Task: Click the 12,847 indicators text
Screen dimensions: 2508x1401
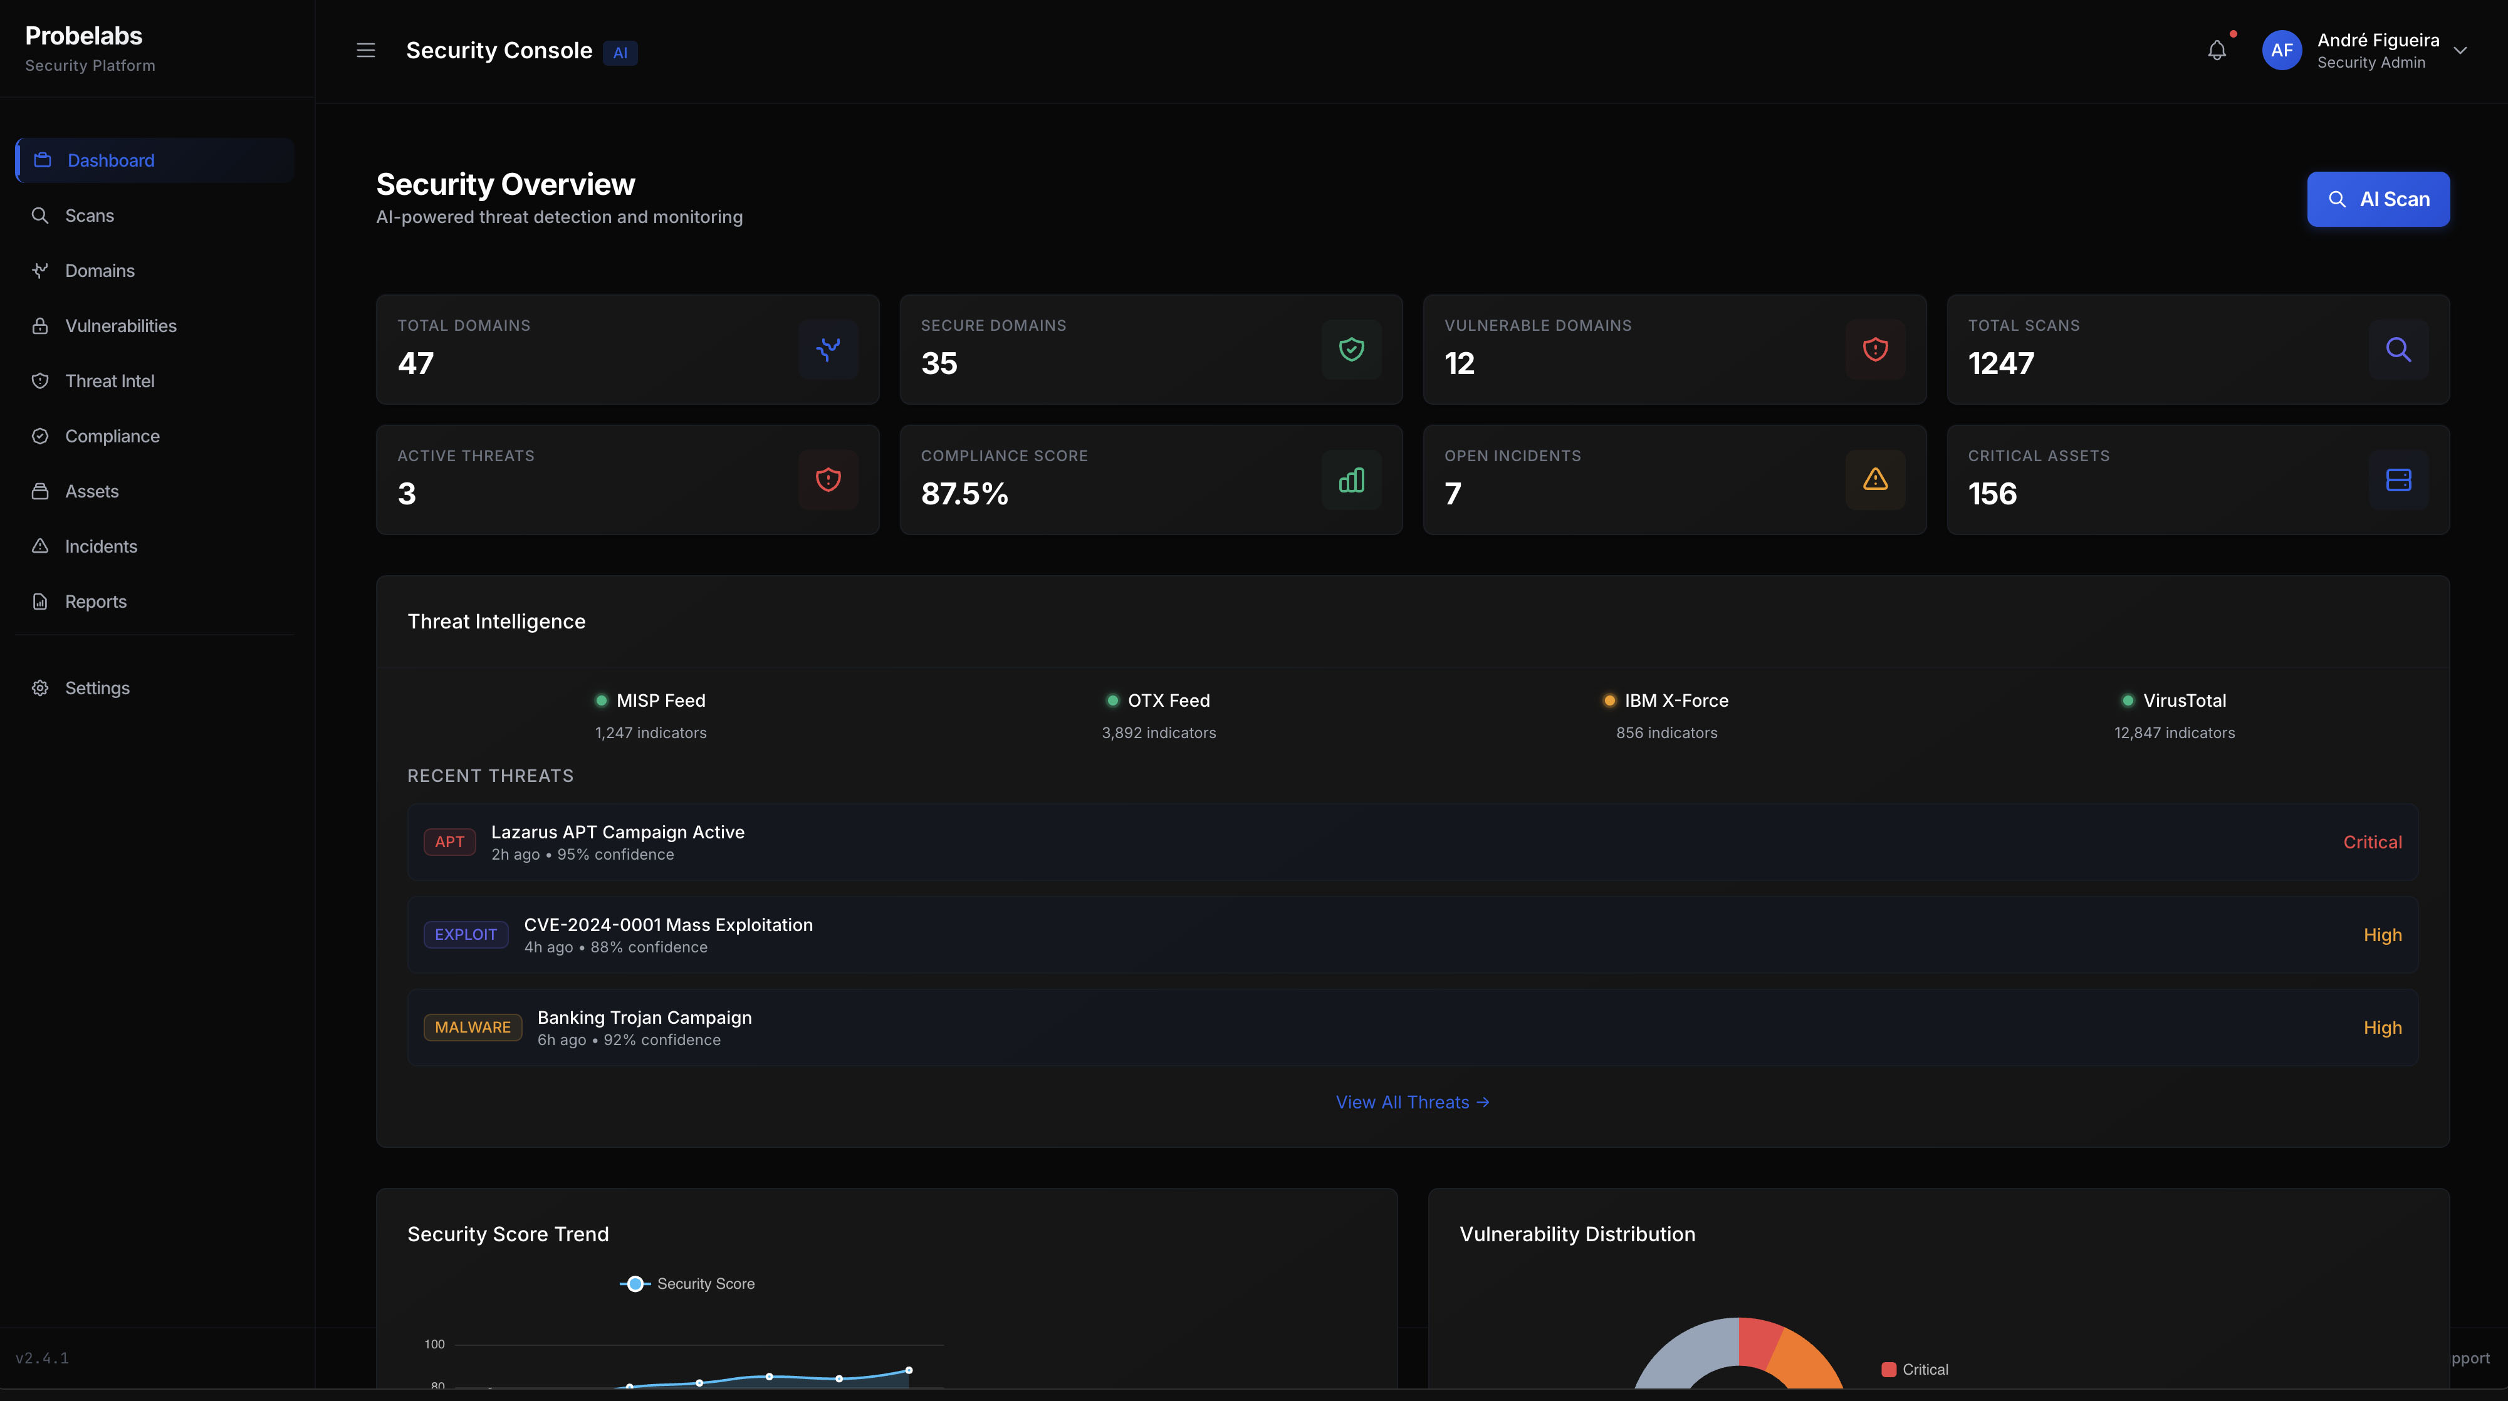Action: (2174, 732)
